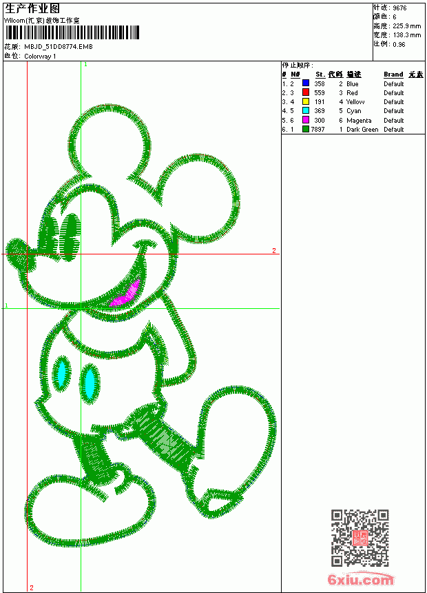Choose the Magenta color swatch
Image resolution: width=427 pixels, height=593 pixels.
(x=306, y=120)
